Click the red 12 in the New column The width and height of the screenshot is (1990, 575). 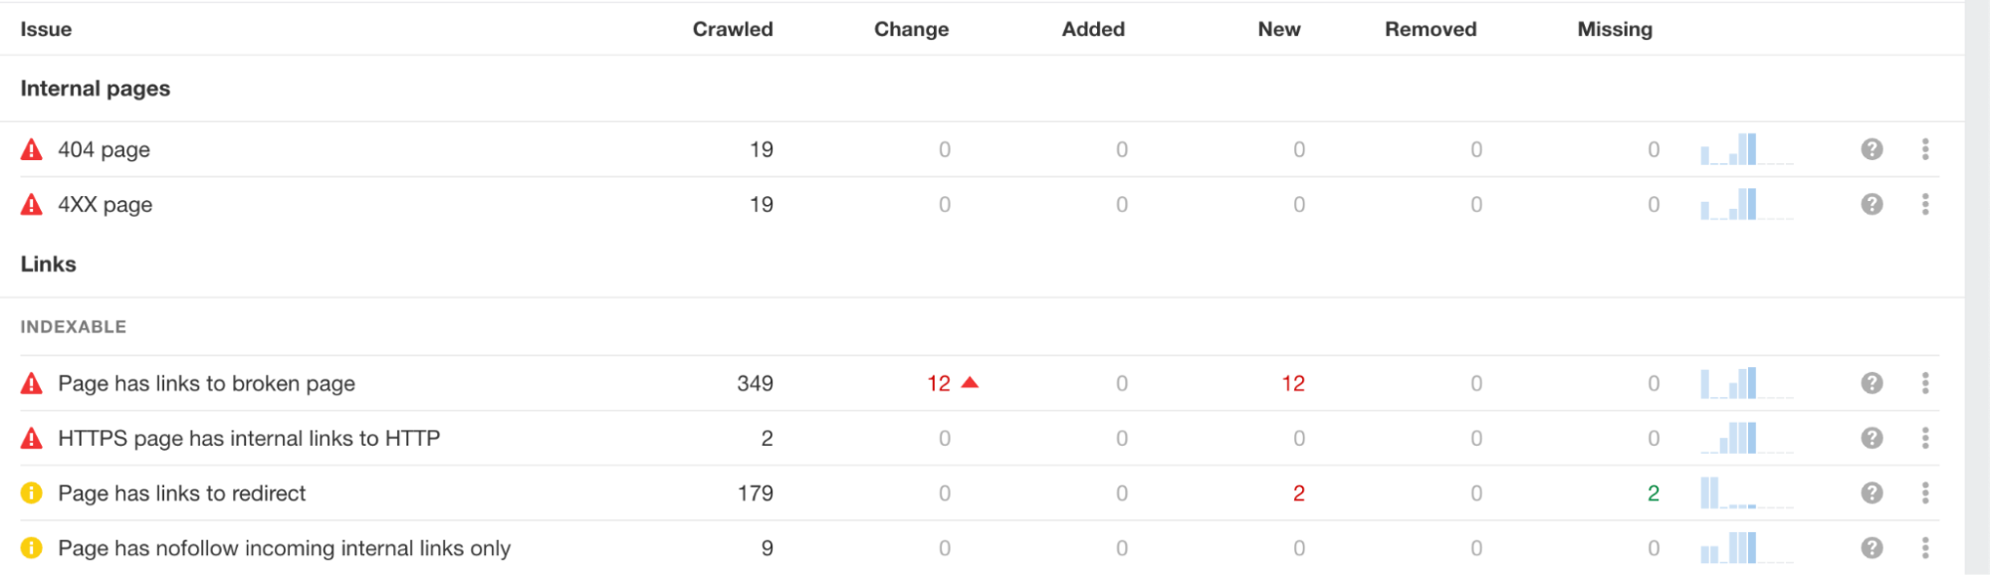point(1293,383)
